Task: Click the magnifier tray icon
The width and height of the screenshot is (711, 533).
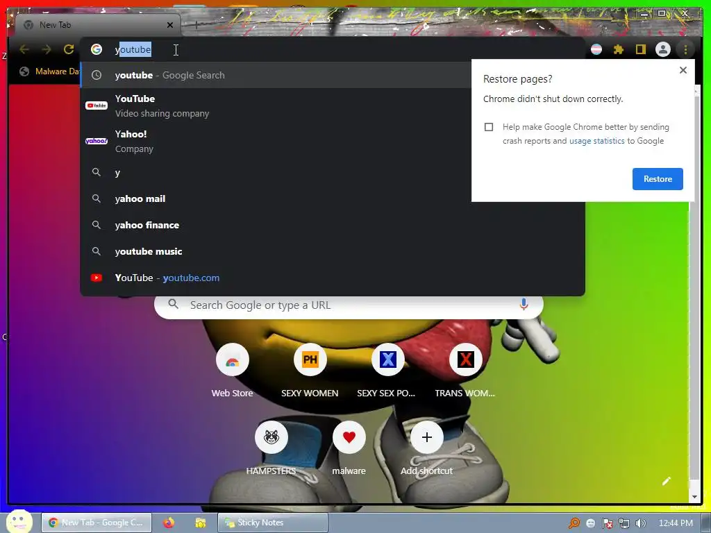Action: pos(574,523)
